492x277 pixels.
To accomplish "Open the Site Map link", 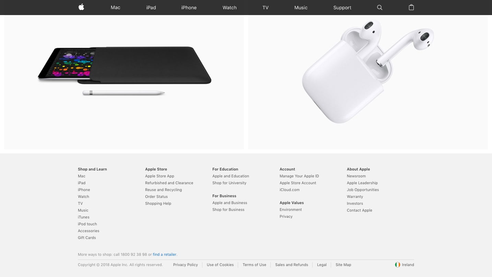I will pos(343,265).
